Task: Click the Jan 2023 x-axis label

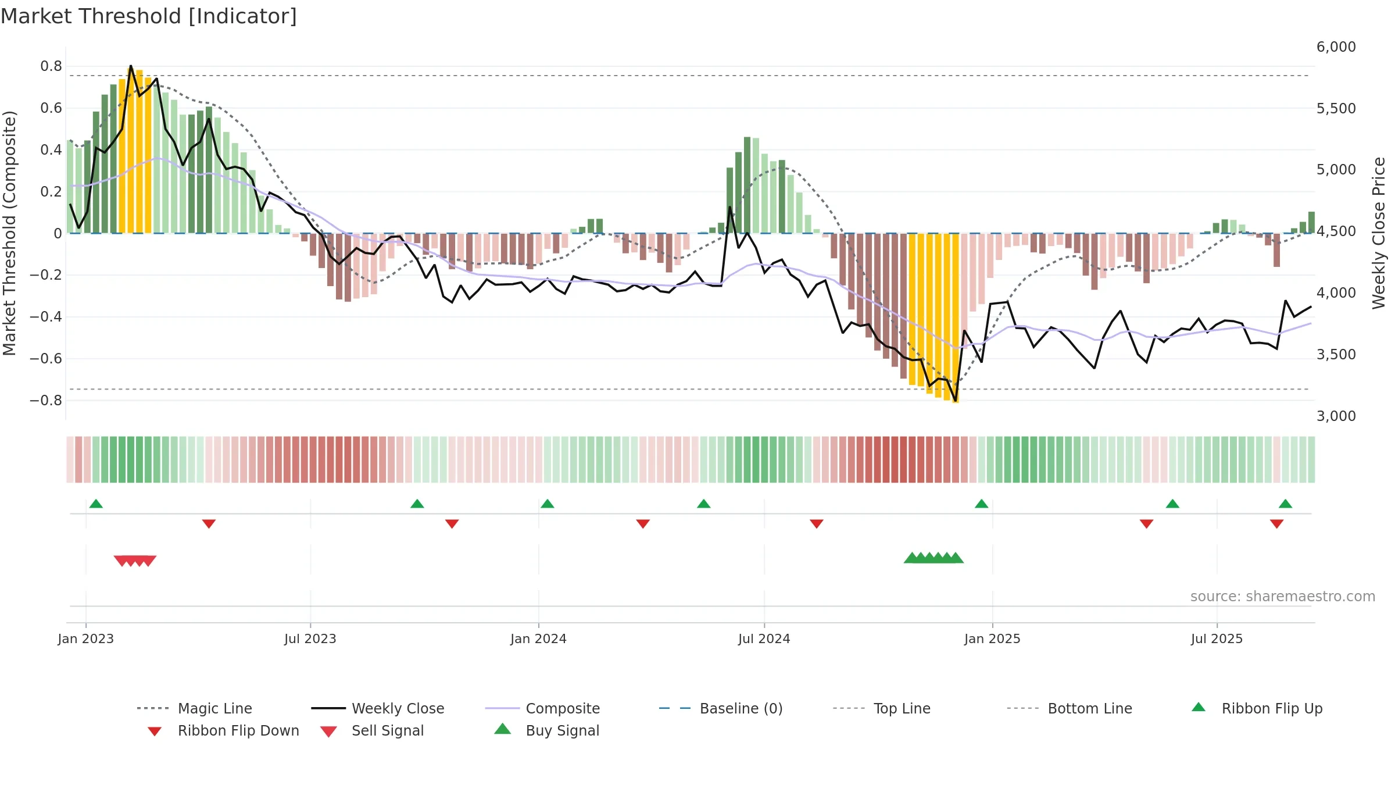Action: [86, 638]
